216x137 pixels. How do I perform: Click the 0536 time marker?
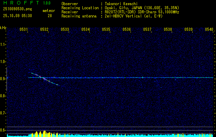tap(127, 29)
